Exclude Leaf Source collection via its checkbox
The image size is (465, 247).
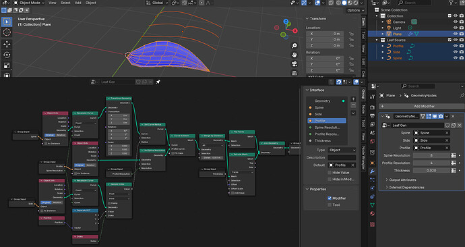[x=449, y=40]
